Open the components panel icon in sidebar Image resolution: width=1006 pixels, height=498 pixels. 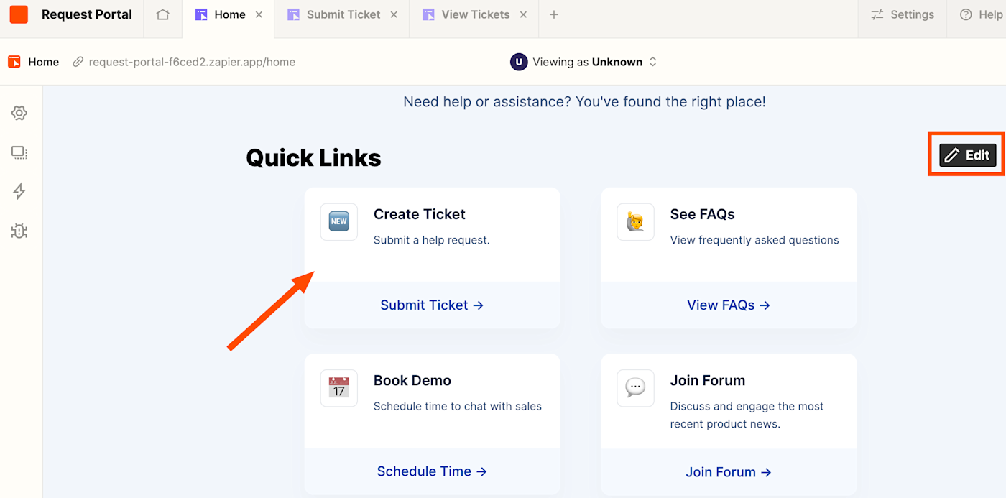(19, 152)
